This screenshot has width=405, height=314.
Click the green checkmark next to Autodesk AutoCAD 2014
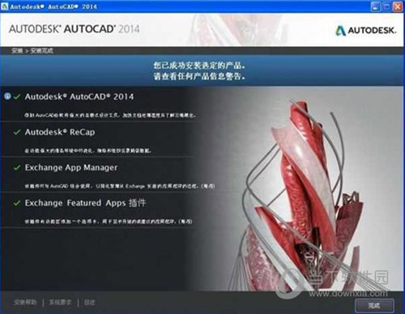click(x=17, y=97)
